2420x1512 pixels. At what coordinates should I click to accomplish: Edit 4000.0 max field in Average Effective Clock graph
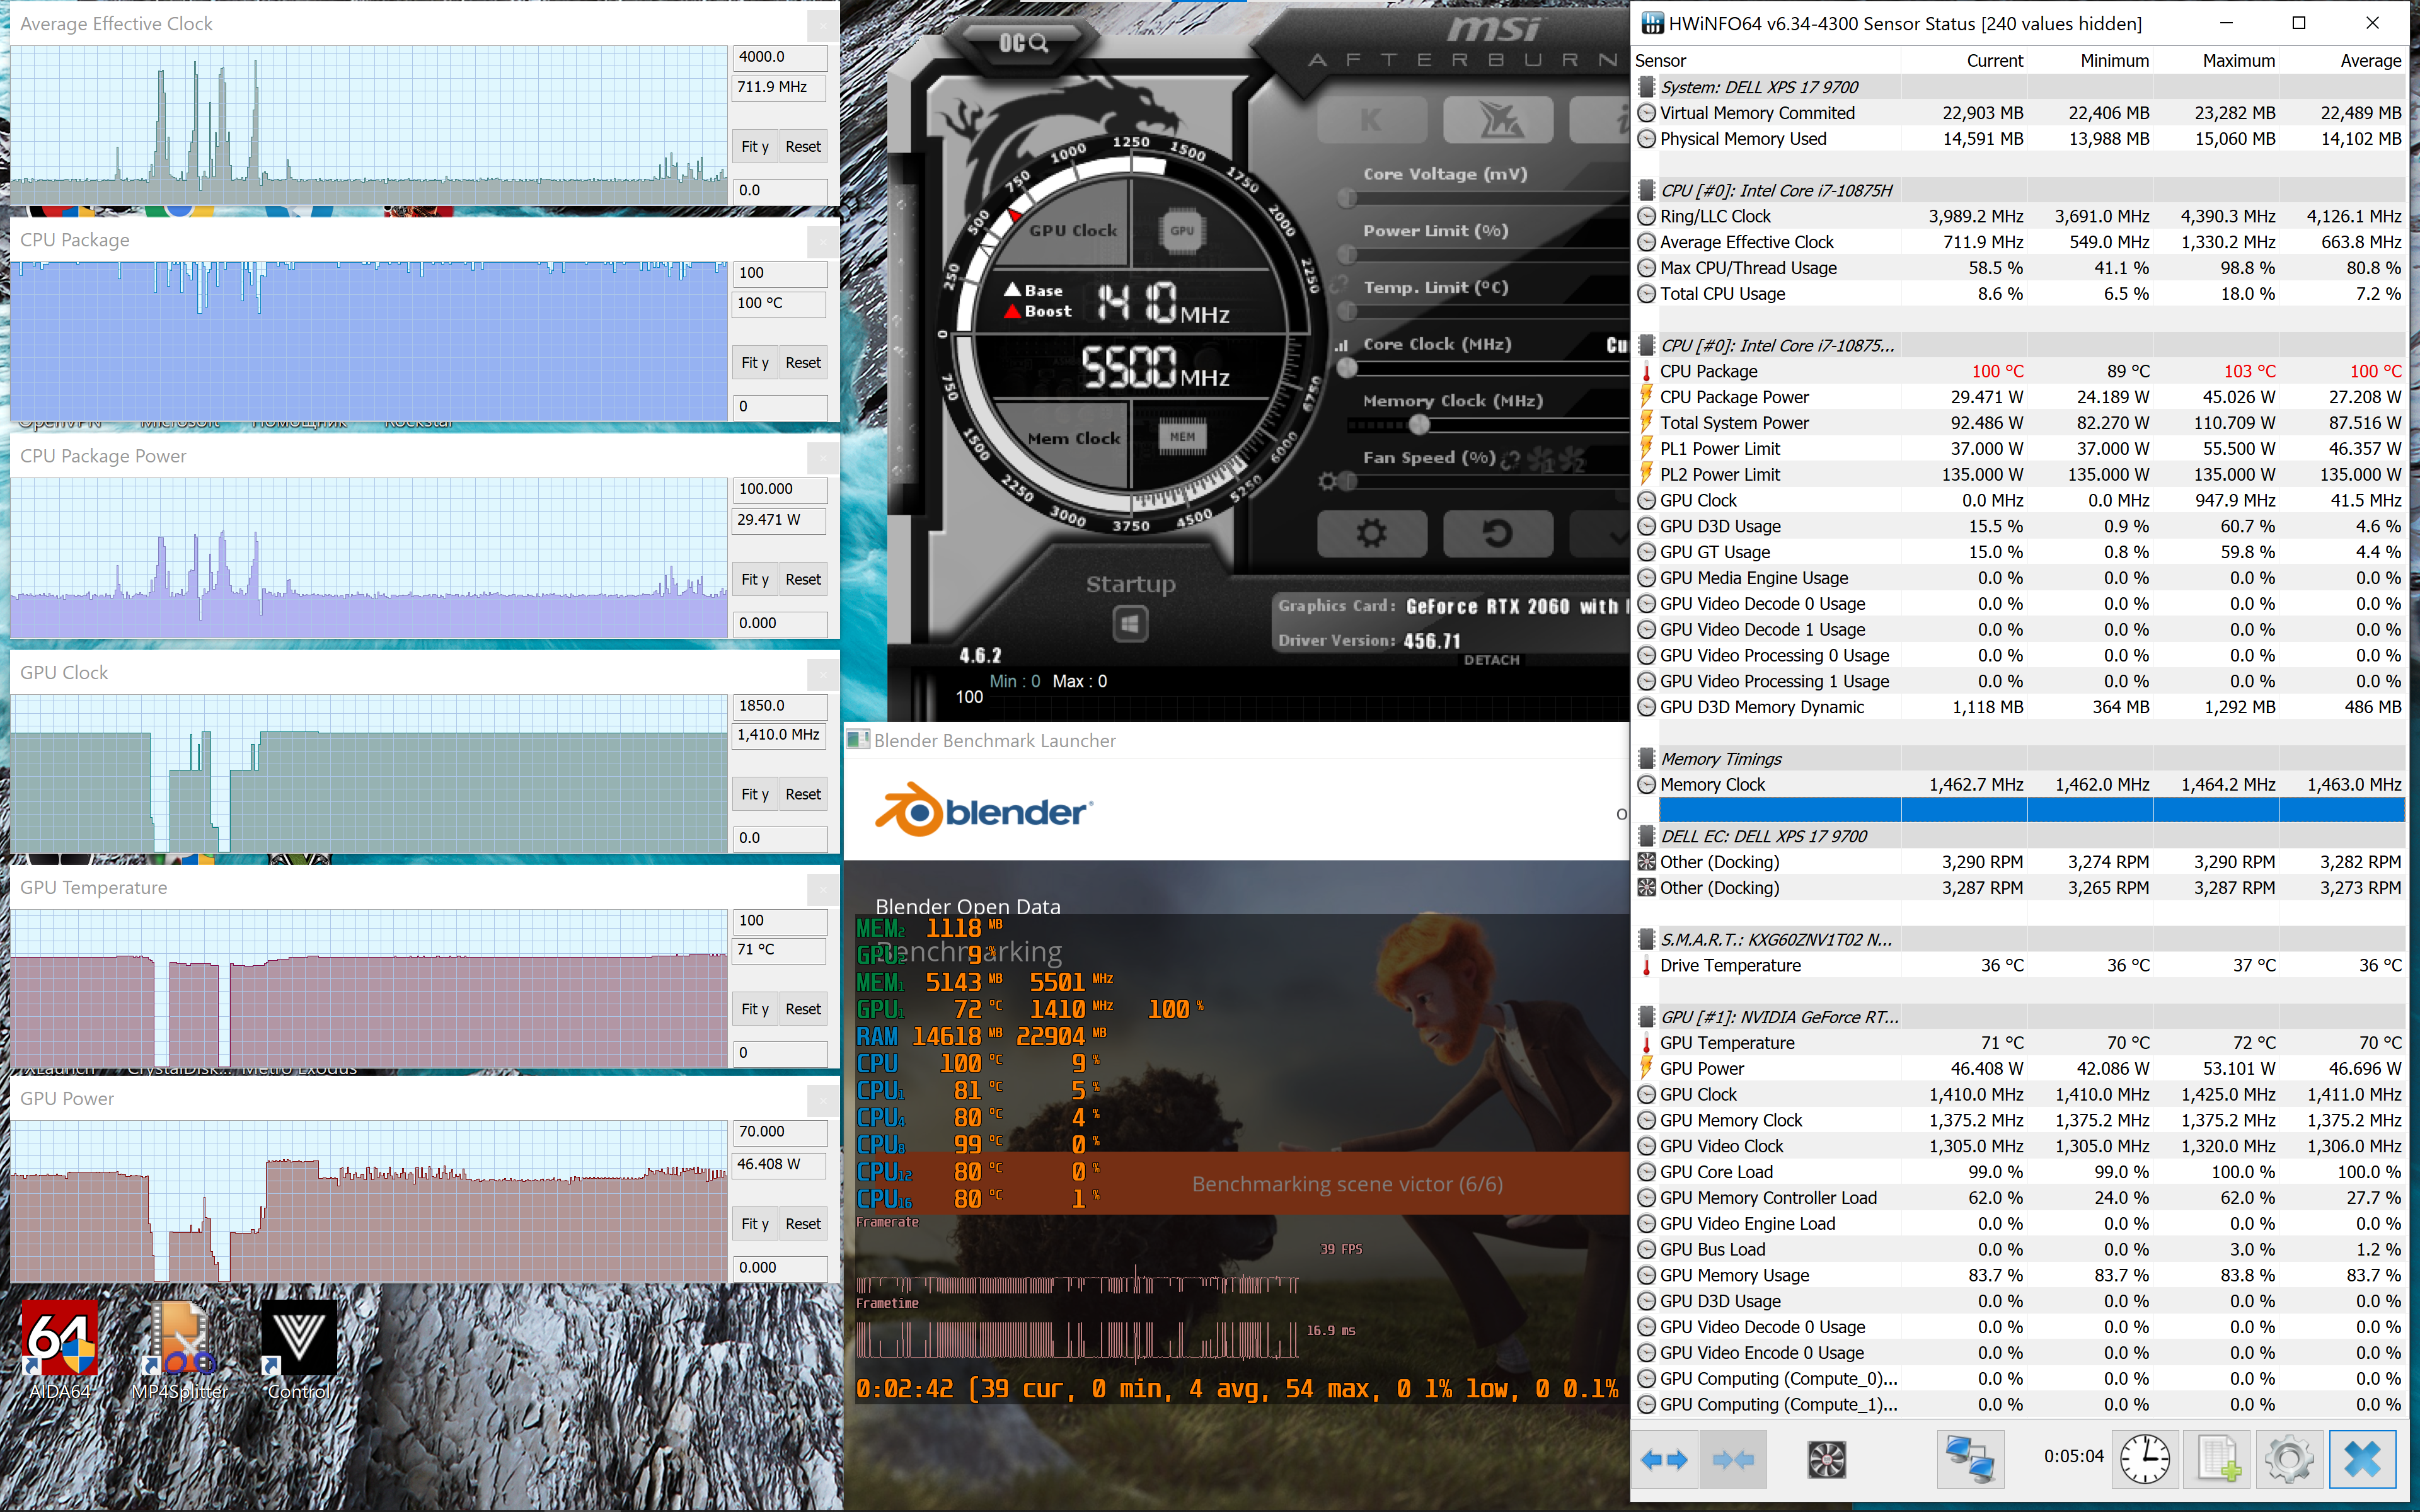pyautogui.click(x=780, y=57)
